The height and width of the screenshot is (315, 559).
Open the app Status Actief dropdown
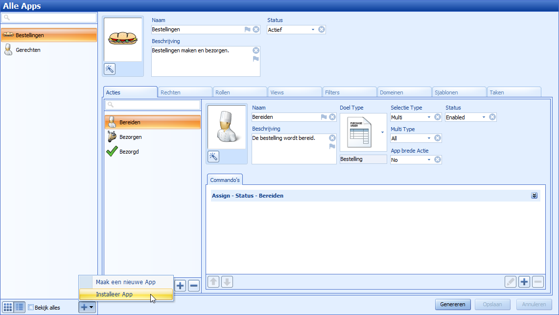point(313,29)
